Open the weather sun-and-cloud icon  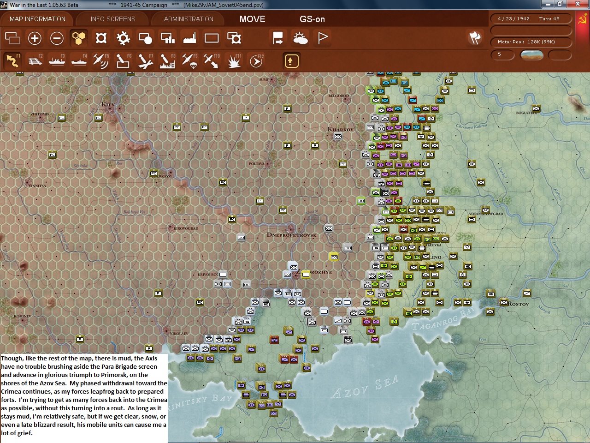coord(300,38)
